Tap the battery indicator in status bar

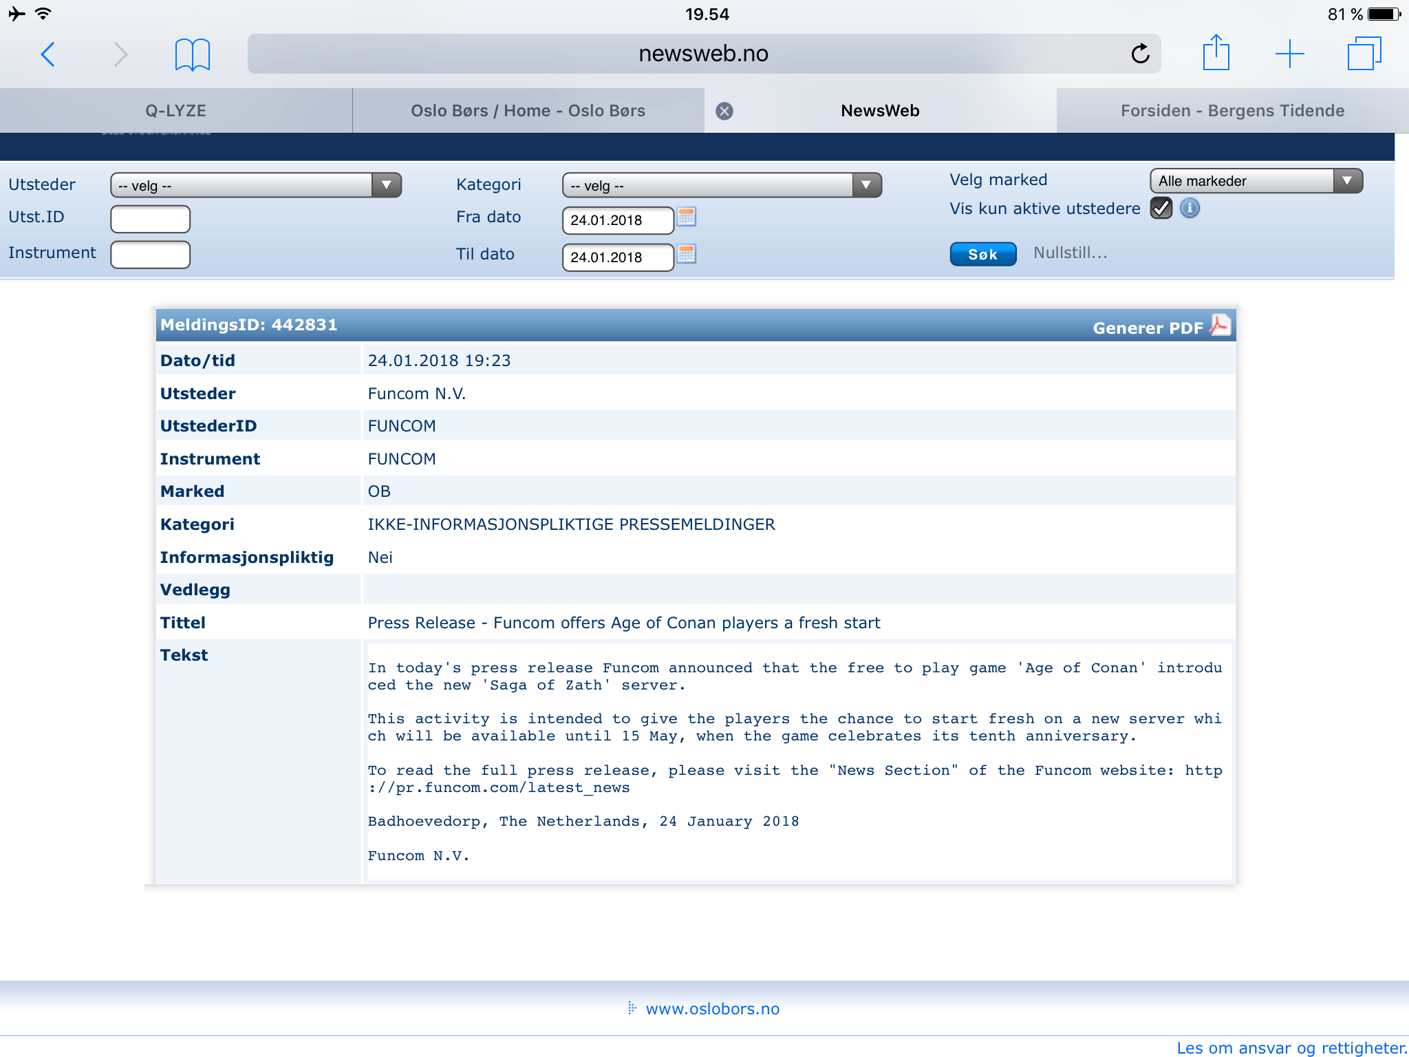click(1385, 14)
